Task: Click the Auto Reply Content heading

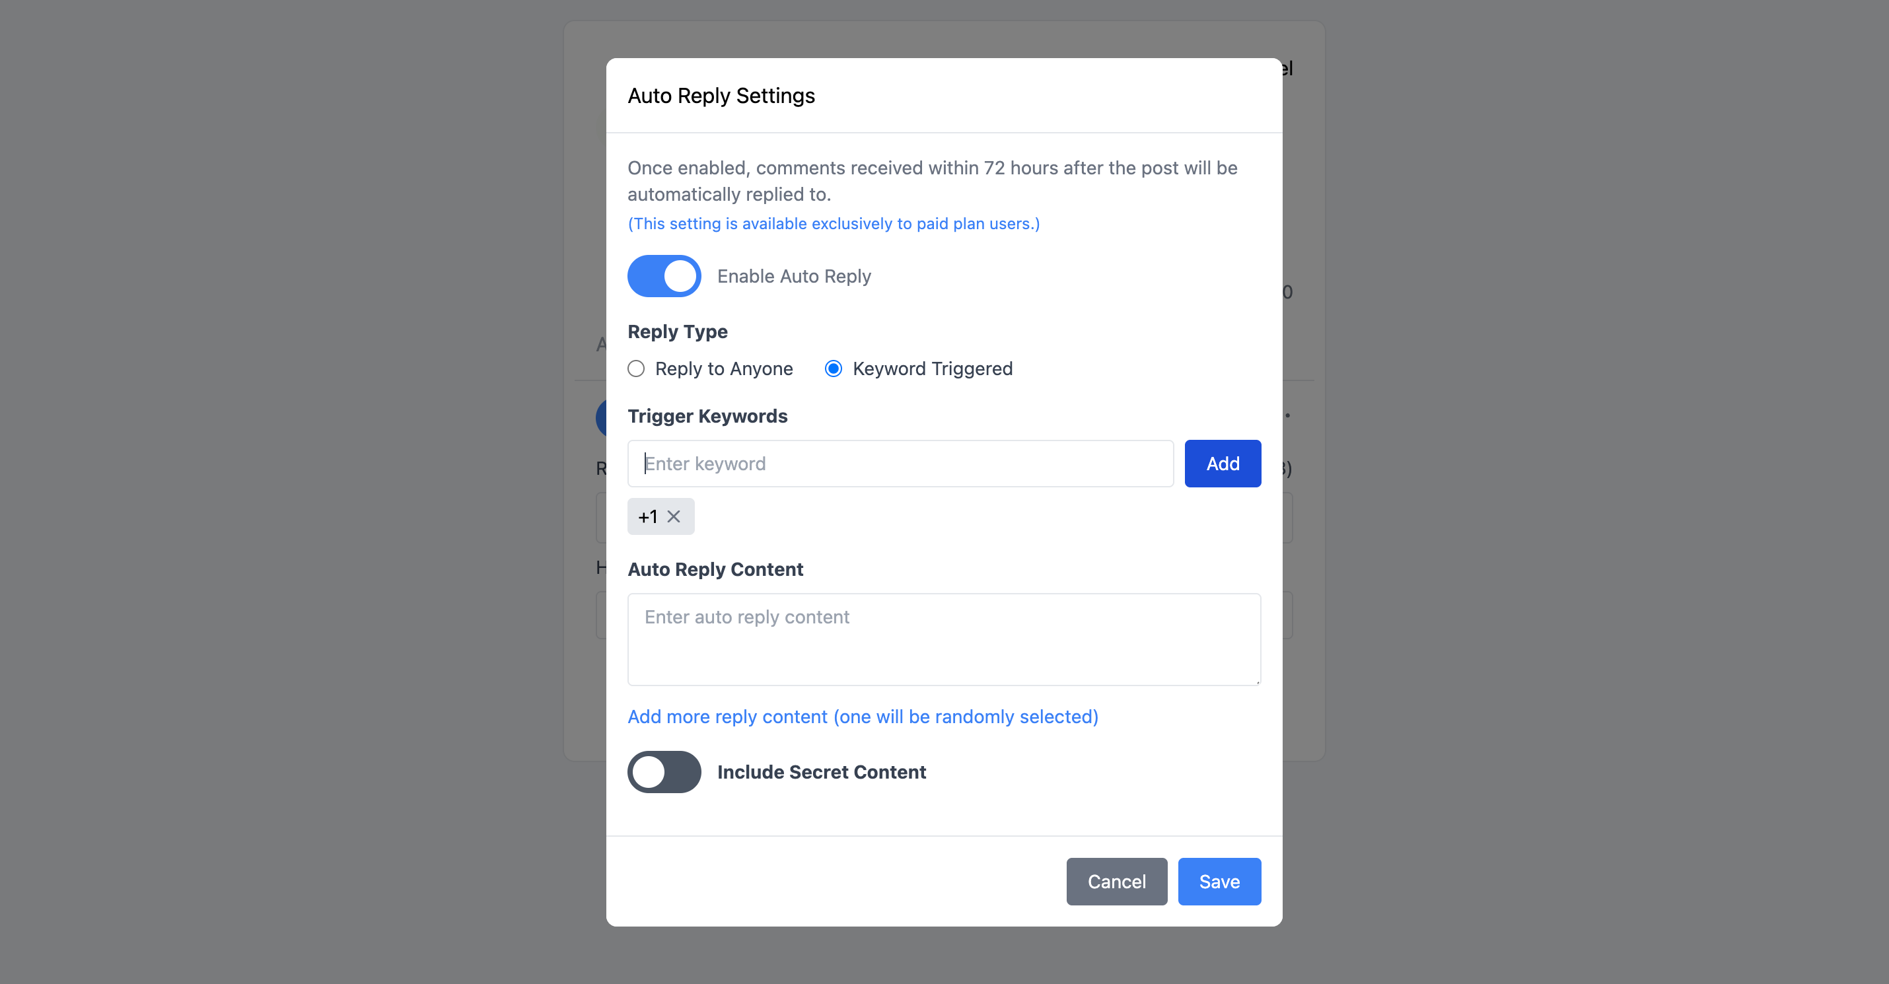Action: click(715, 570)
